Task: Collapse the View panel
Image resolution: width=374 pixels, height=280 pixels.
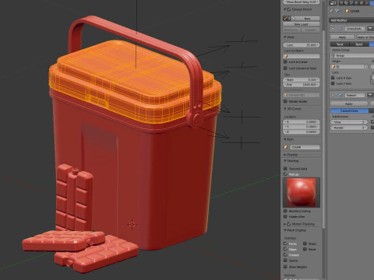Action: (x=285, y=37)
